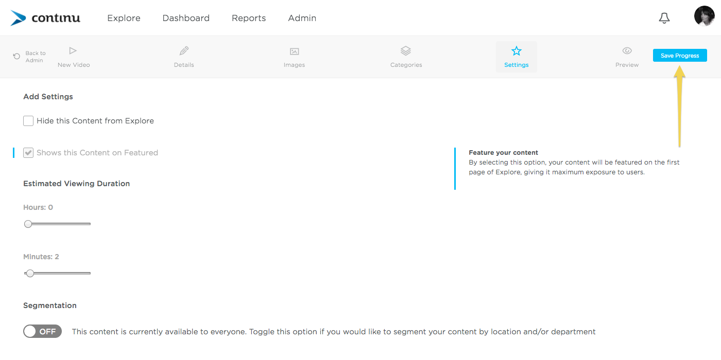Click the Minutes: 2 label

(41, 257)
